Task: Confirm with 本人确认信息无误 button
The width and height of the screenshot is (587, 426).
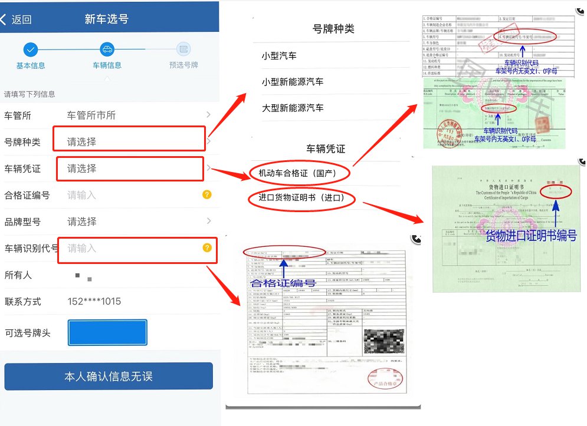Action: [x=109, y=377]
